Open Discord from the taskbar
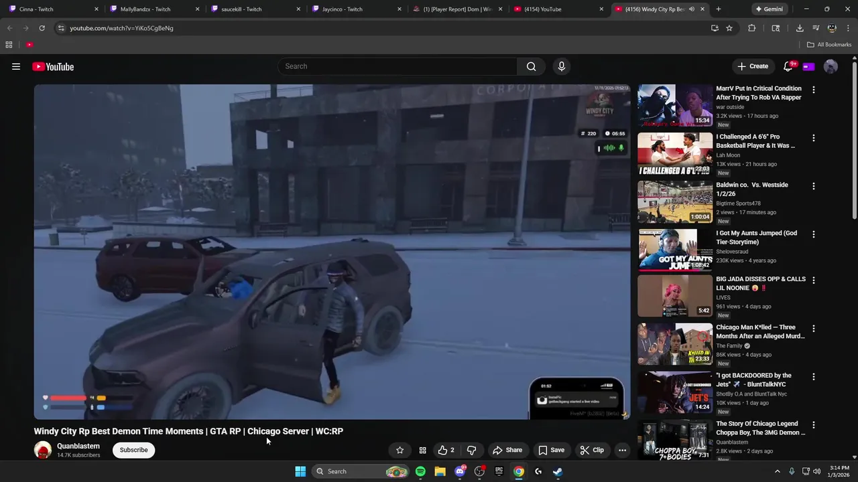The image size is (858, 482). pyautogui.click(x=460, y=471)
